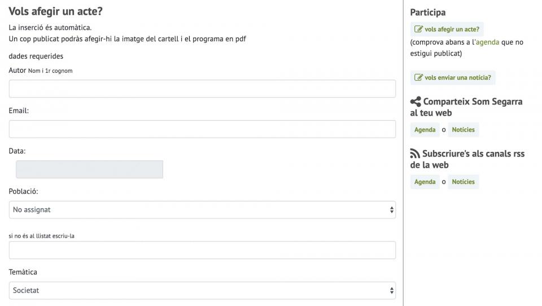This screenshot has height=306, width=542.
Task: Click into the Email input field
Action: point(202,129)
